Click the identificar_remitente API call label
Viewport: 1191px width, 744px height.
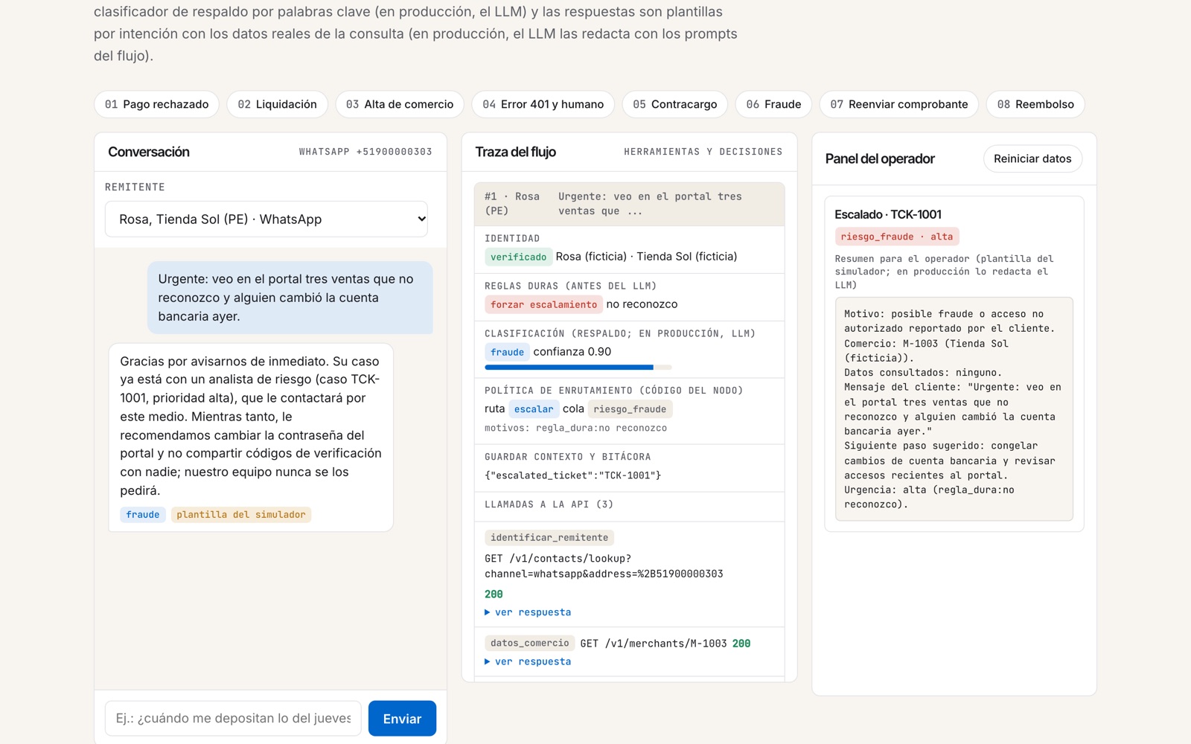(x=549, y=538)
